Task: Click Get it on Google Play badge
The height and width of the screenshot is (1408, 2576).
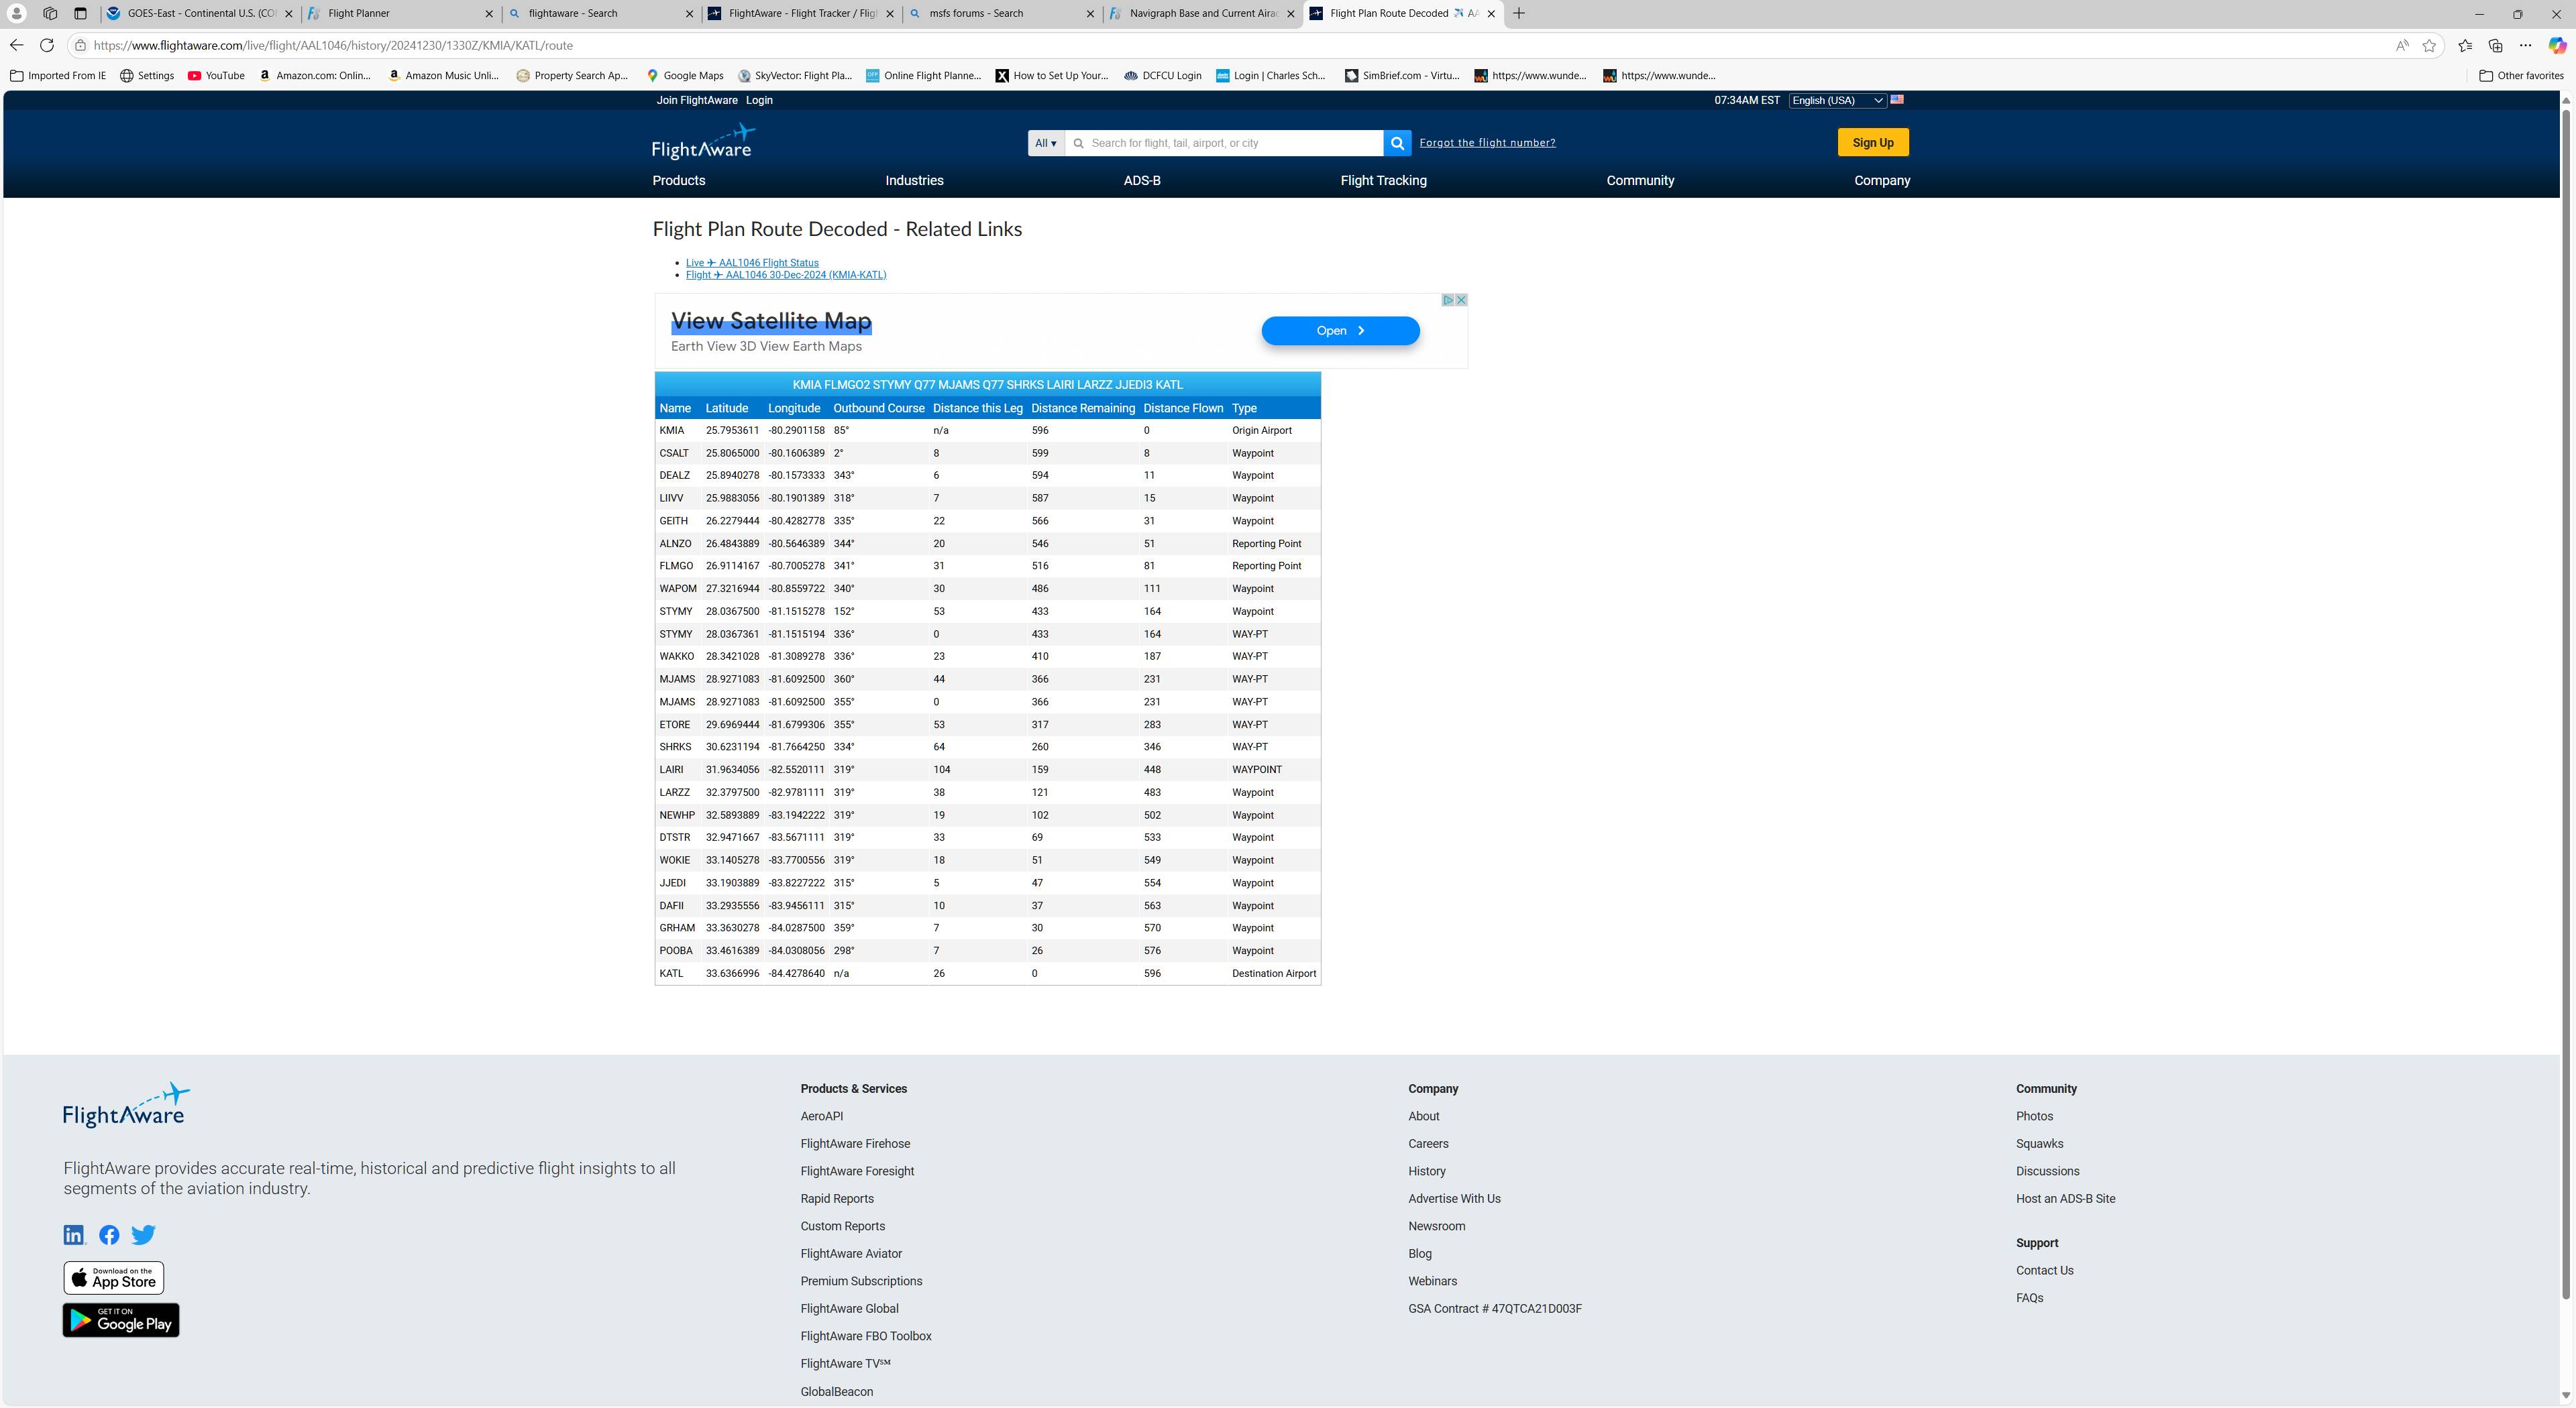Action: pyautogui.click(x=121, y=1320)
